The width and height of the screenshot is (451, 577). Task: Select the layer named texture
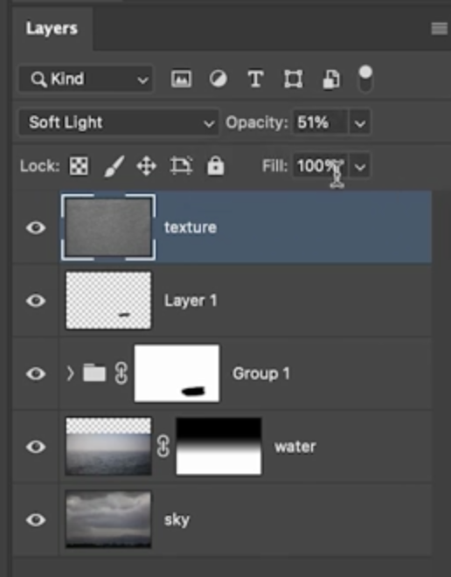[191, 227]
